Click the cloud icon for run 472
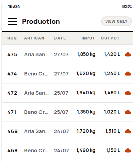133x161 pixels. 128,93
